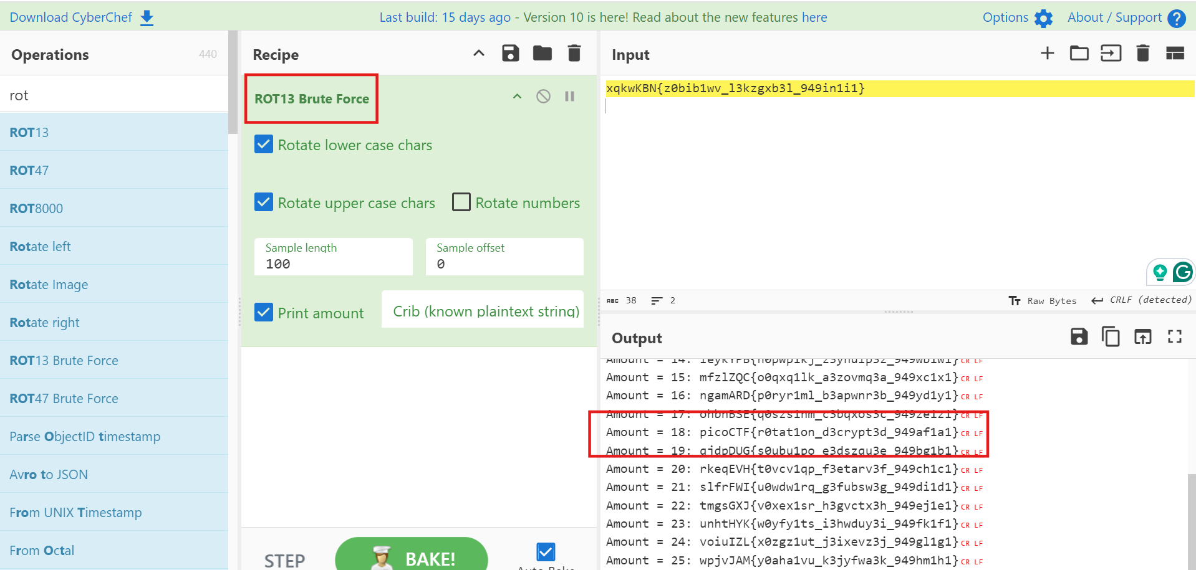This screenshot has height=570, width=1196.
Task: Toggle the Print amount checkbox
Action: (x=264, y=312)
